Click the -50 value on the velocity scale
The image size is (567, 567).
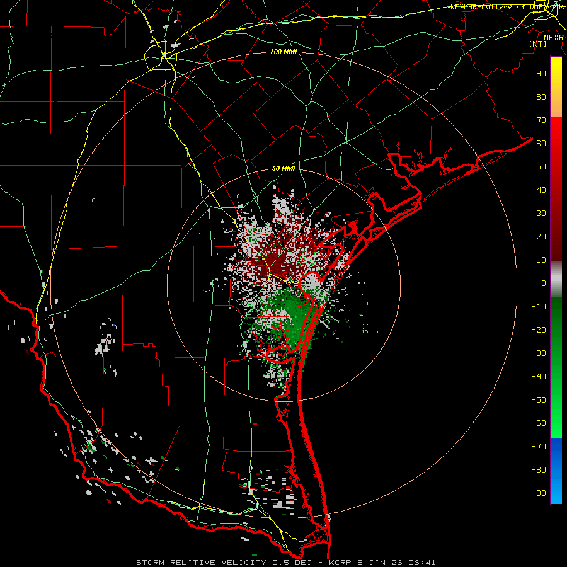click(x=539, y=400)
